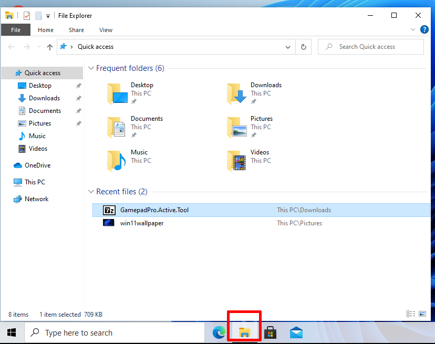Image resolution: width=435 pixels, height=344 pixels.
Task: Switch to details view icon in status bar
Action: pyautogui.click(x=411, y=314)
